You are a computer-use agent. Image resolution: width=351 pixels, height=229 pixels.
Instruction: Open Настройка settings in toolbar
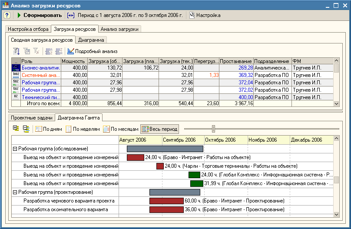point(205,15)
